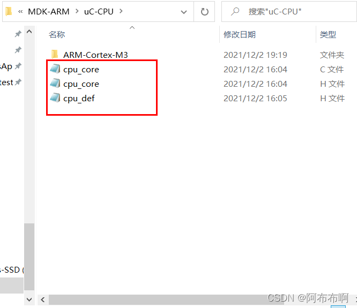This screenshot has height=308, width=357.
Task: Click the cpu_def file icon
Action: (x=55, y=98)
